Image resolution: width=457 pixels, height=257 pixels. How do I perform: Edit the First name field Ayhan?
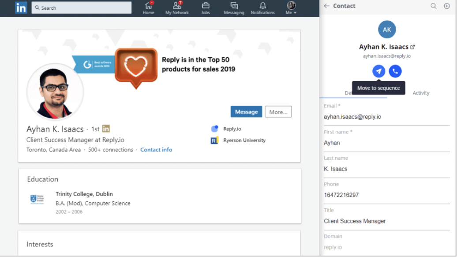[387, 143]
